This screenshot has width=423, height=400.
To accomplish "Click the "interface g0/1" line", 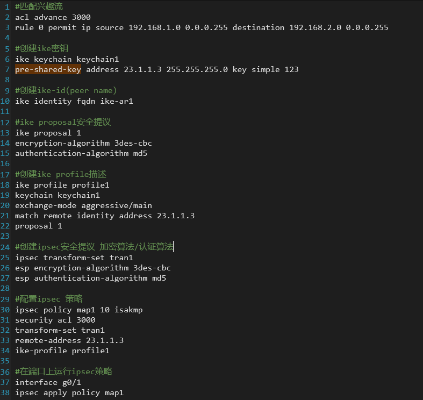I will (48, 383).
